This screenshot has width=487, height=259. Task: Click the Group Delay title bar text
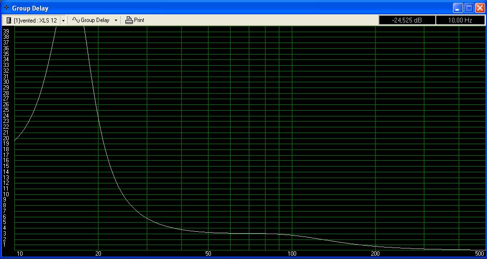pyautogui.click(x=30, y=8)
